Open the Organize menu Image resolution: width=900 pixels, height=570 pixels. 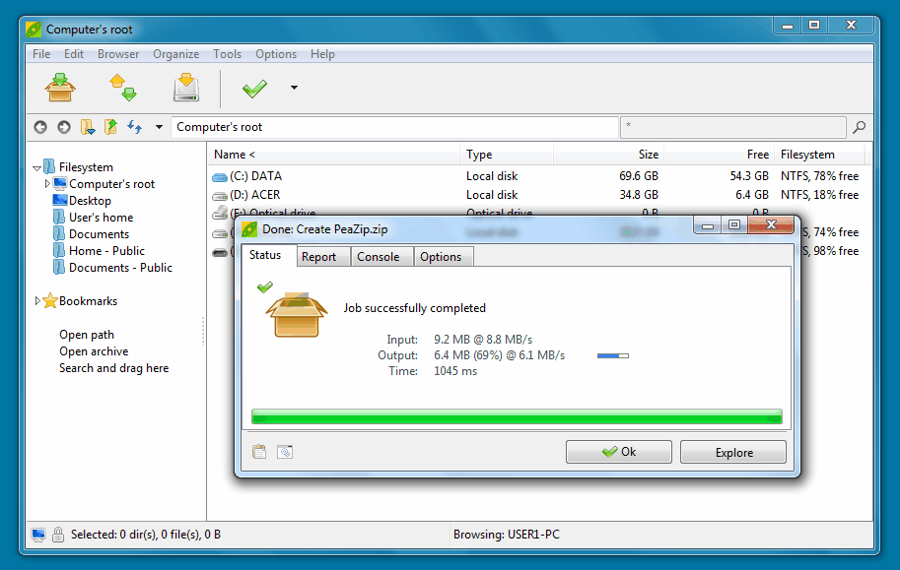pyautogui.click(x=175, y=54)
